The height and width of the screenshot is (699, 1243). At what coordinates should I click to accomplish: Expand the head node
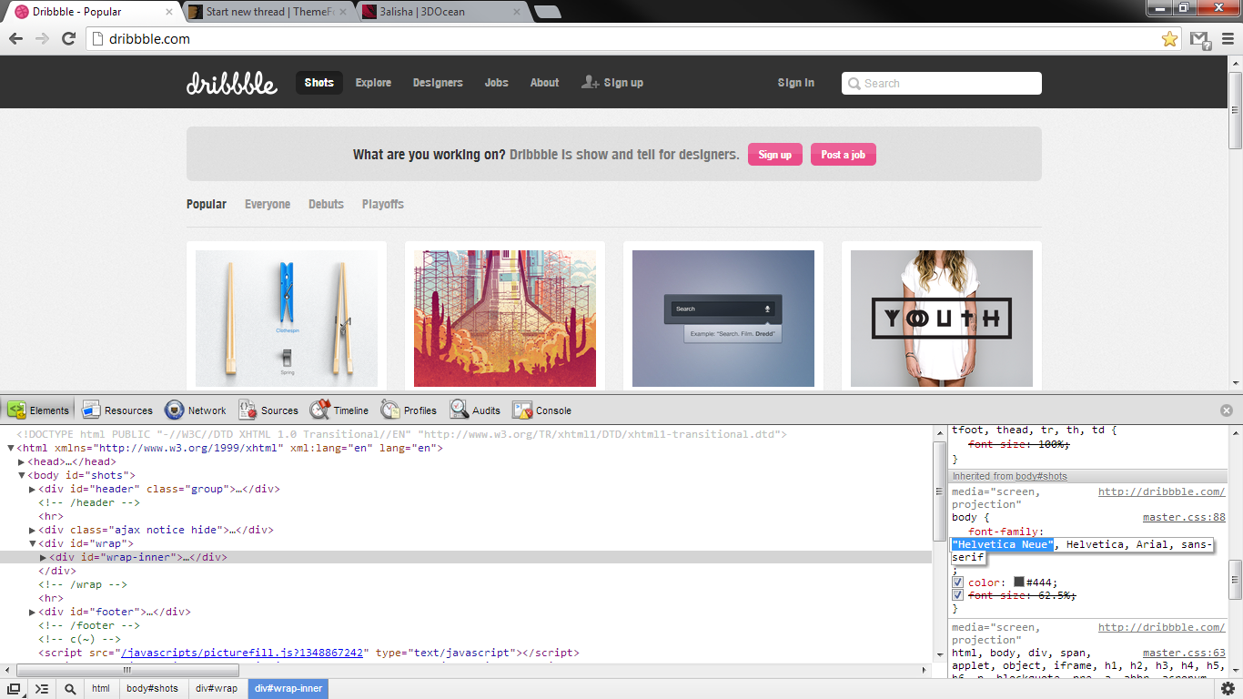click(22, 462)
